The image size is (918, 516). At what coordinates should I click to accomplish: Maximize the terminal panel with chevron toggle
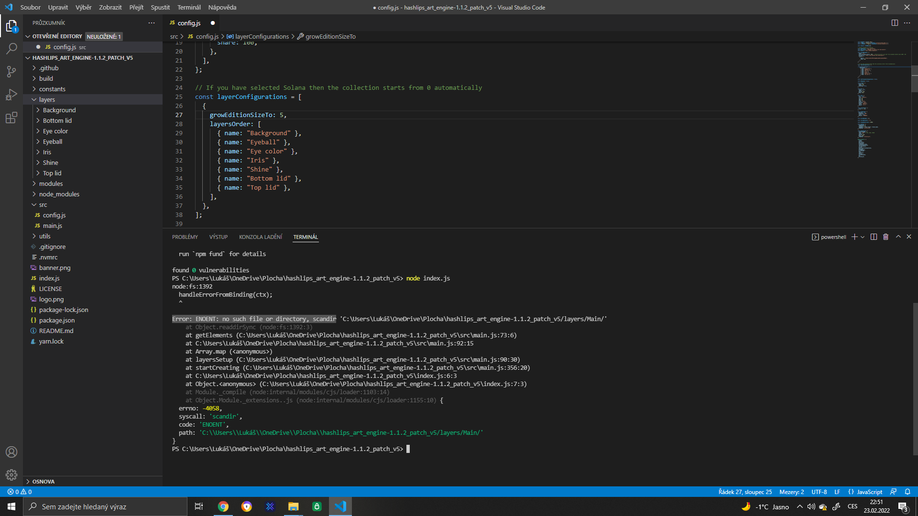pyautogui.click(x=898, y=236)
